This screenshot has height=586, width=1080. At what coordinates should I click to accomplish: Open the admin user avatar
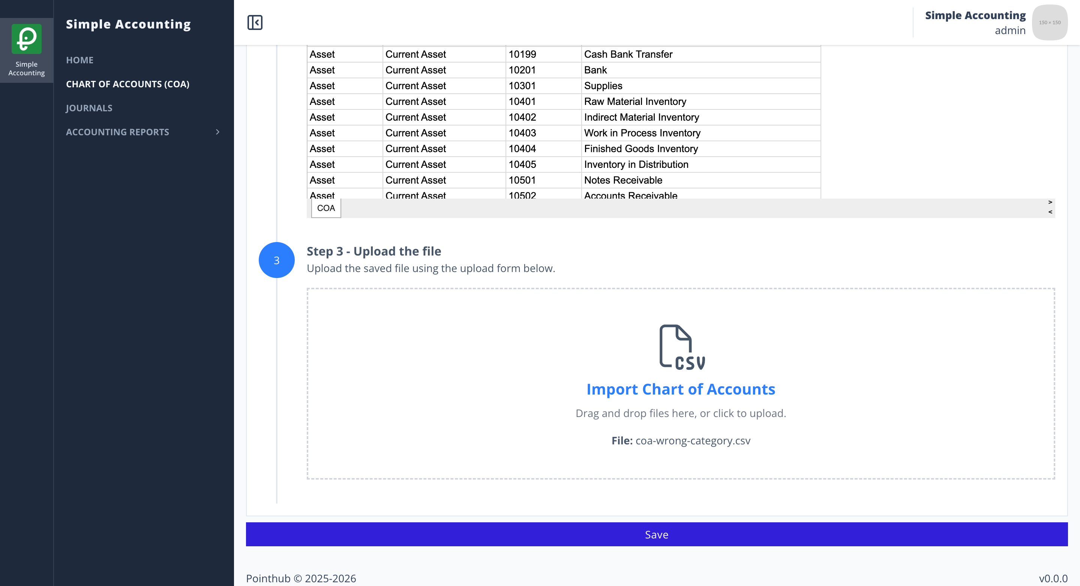(1049, 22)
